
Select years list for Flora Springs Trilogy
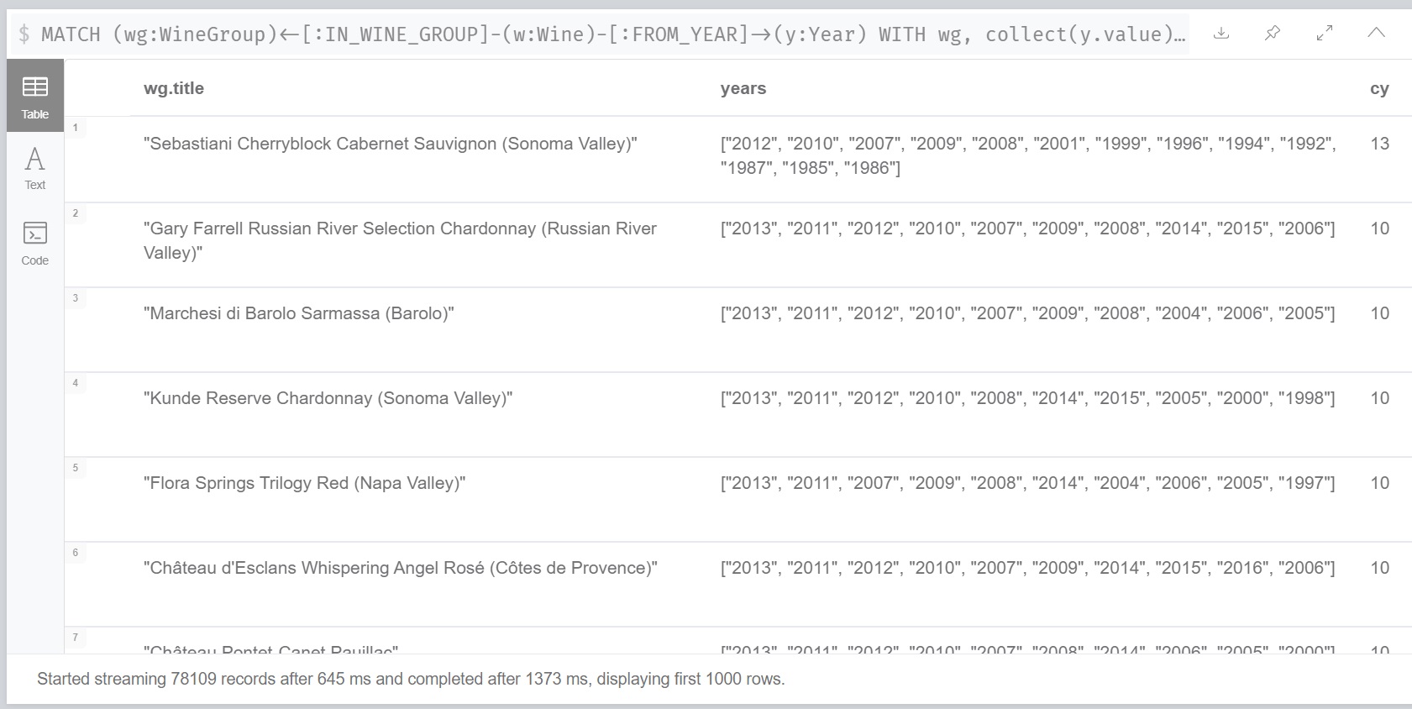(1027, 483)
